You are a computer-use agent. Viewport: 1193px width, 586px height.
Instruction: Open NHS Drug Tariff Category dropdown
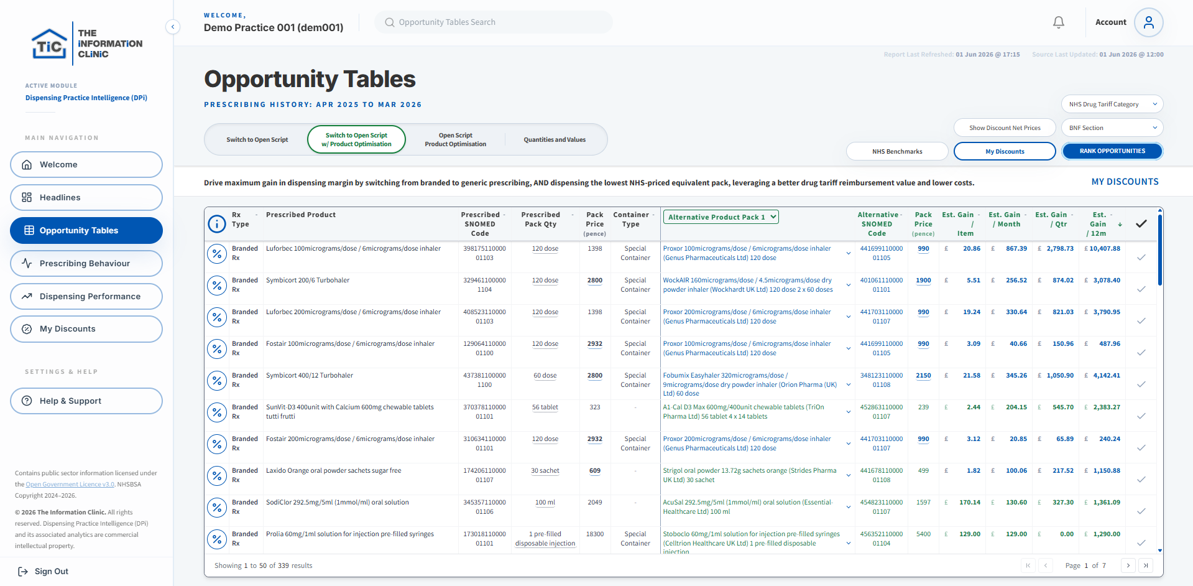[1112, 105]
